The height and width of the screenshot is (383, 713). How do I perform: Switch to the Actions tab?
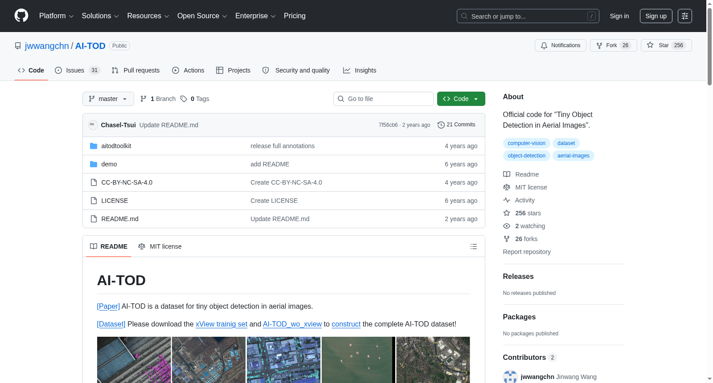pos(188,70)
